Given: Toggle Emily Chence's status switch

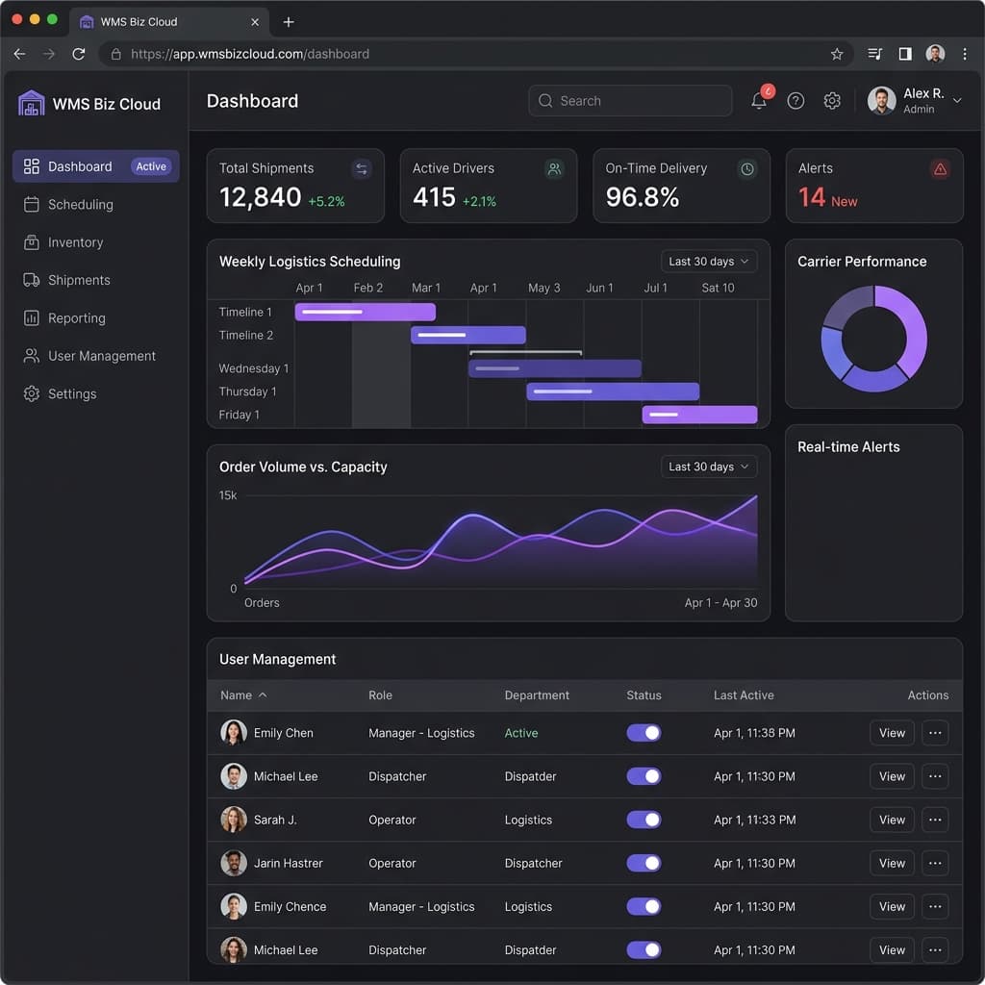Looking at the screenshot, I should 644,906.
